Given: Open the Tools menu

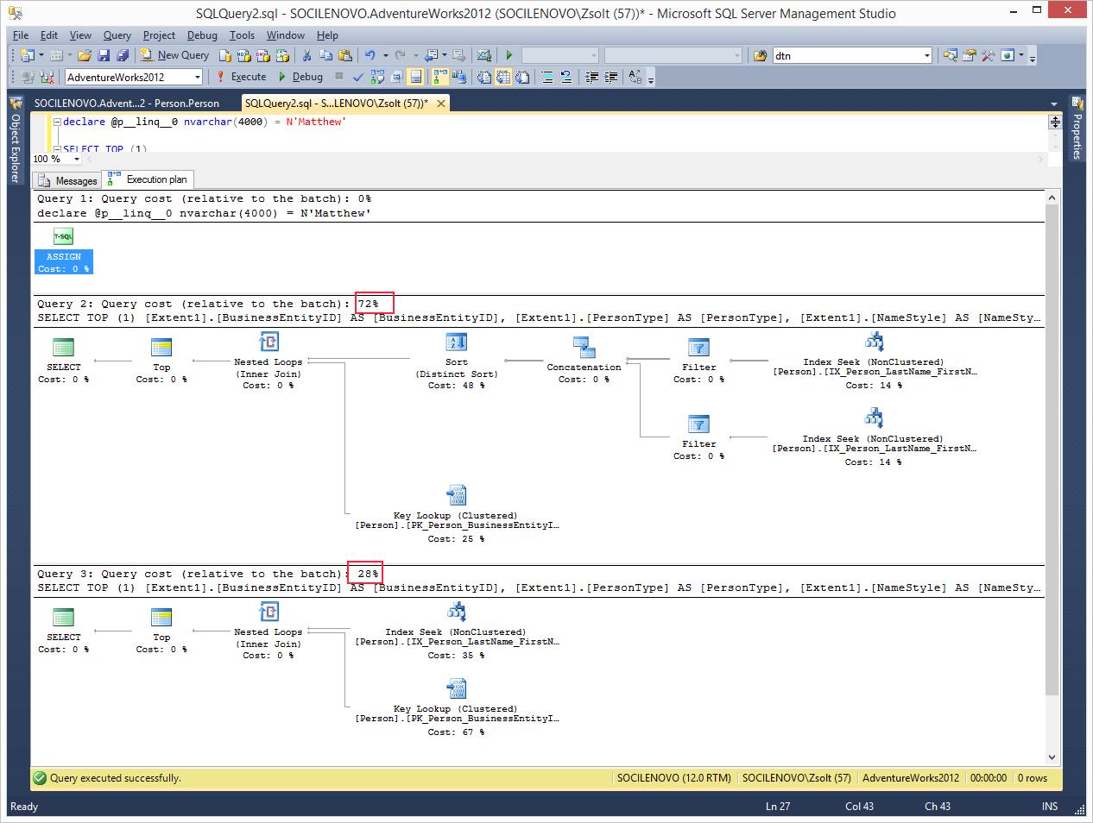Looking at the screenshot, I should pyautogui.click(x=242, y=35).
